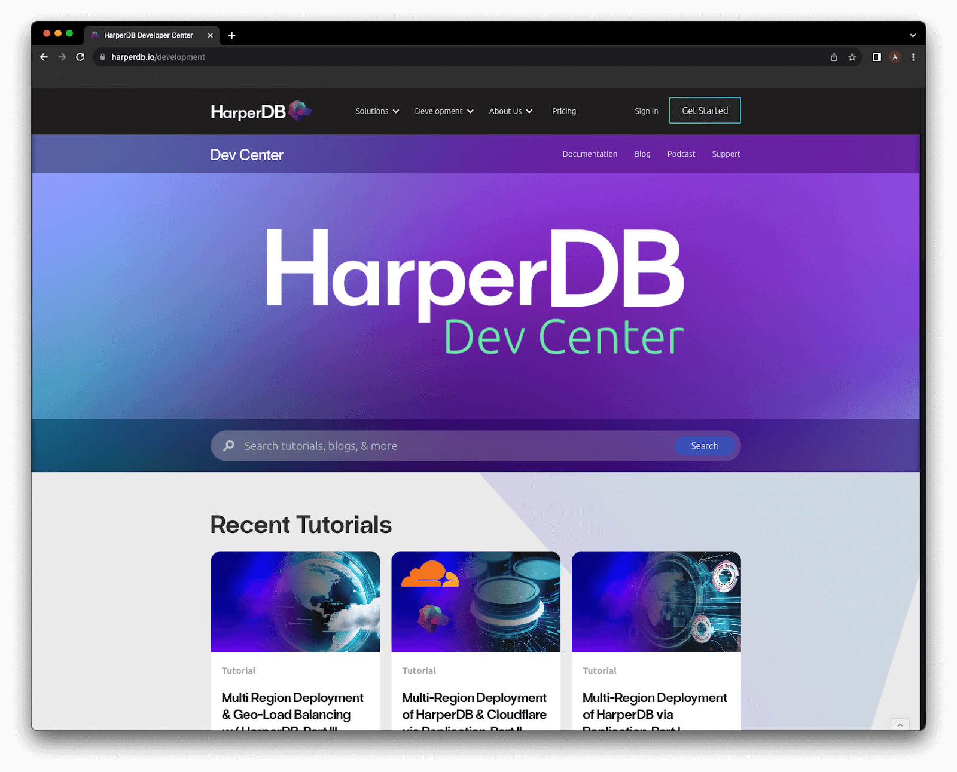Open the Podcast link
The height and width of the screenshot is (772, 957).
point(681,154)
